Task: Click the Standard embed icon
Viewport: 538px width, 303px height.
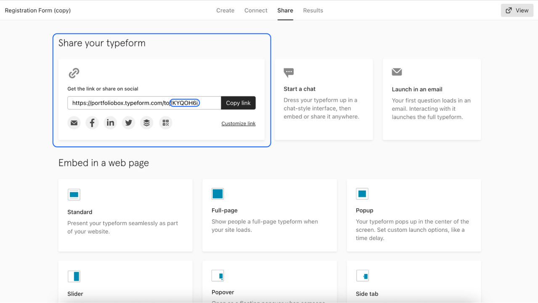Action: (74, 194)
